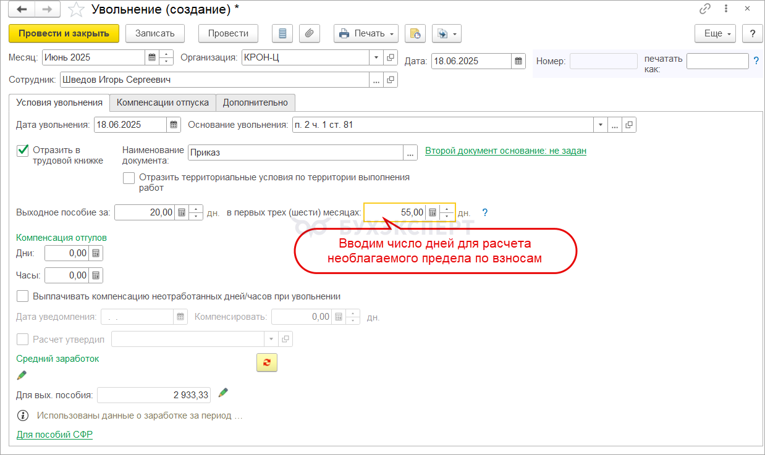This screenshot has height=455, width=765.
Task: Open the blue hint near дн. field
Action: (x=485, y=212)
